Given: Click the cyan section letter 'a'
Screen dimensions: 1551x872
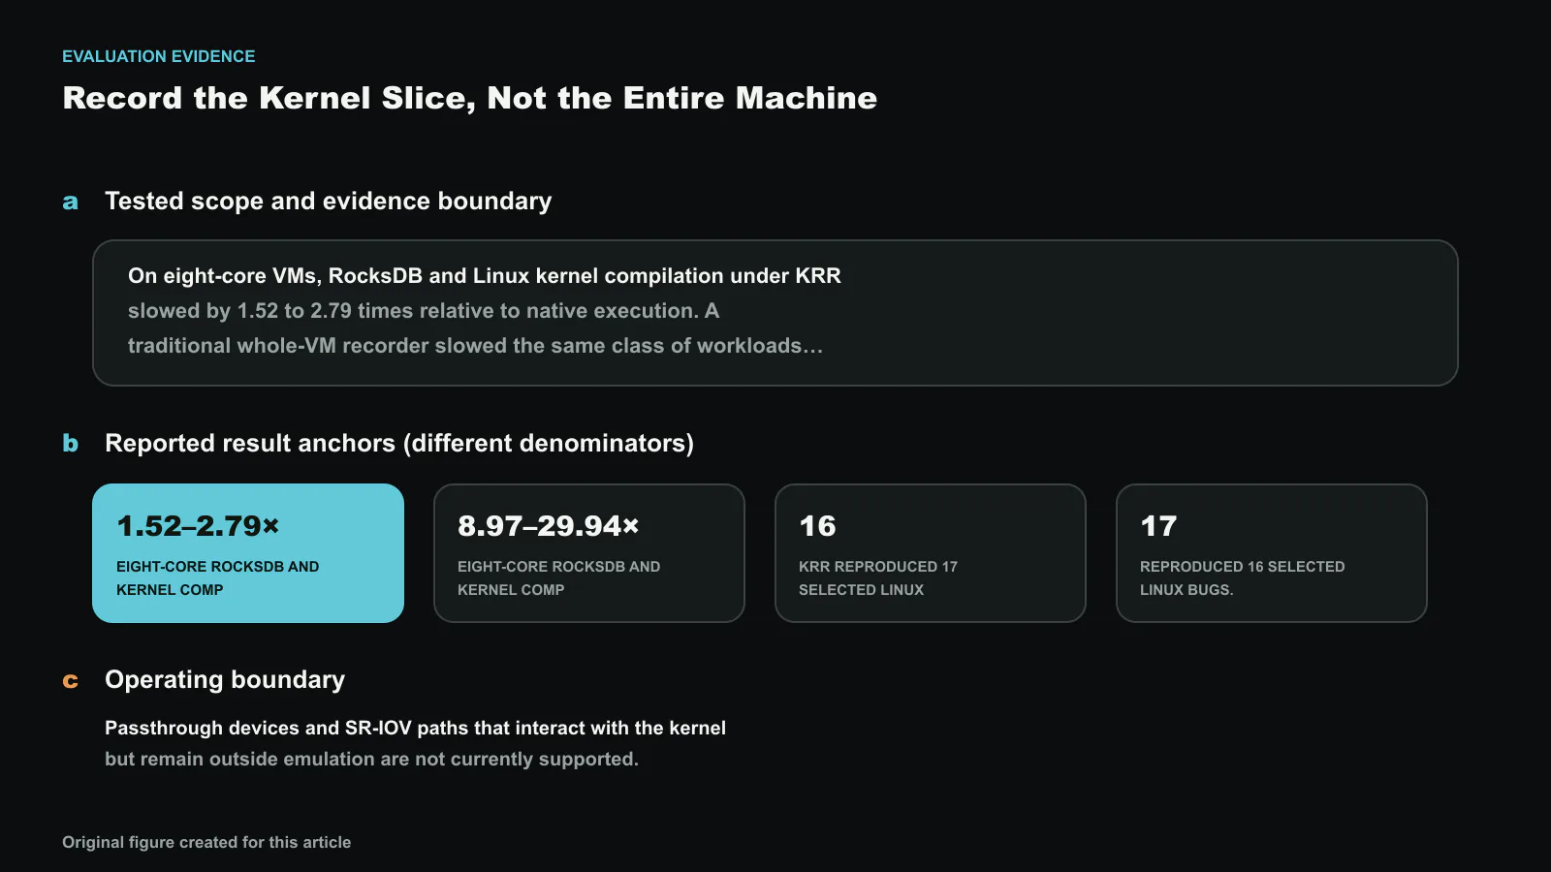Looking at the screenshot, I should (70, 202).
